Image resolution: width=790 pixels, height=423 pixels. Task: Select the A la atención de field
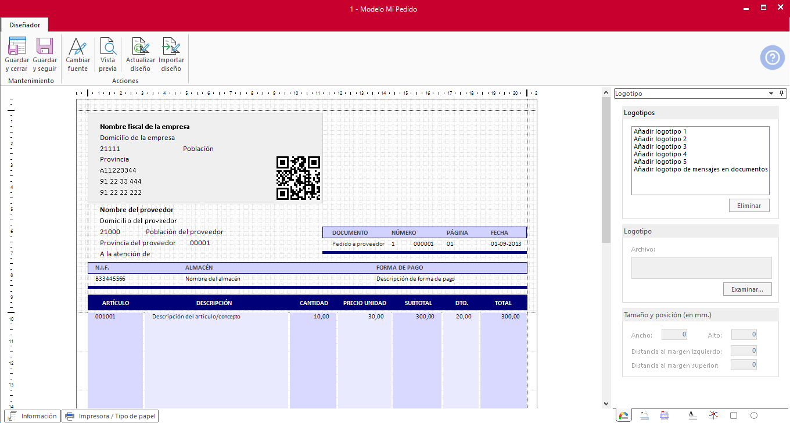click(125, 254)
